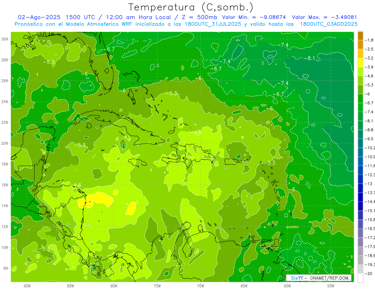Screen dimensions: 375x290
Task: Click the "65W" longitude axis label
Action: click(x=244, y=286)
